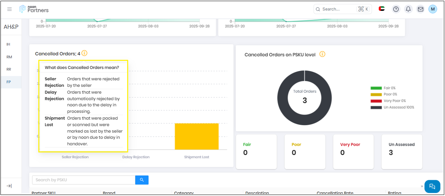Click the info icon beside Cancelled Orders

(84, 53)
